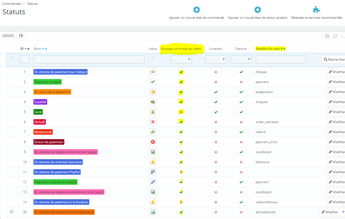Open the Envoyer un e-mail filter dropdown
Image resolution: width=345 pixels, height=219 pixels.
click(x=181, y=60)
